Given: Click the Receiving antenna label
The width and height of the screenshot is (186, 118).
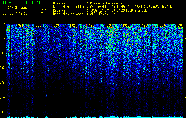Looking at the screenshot, I should click(x=68, y=14).
